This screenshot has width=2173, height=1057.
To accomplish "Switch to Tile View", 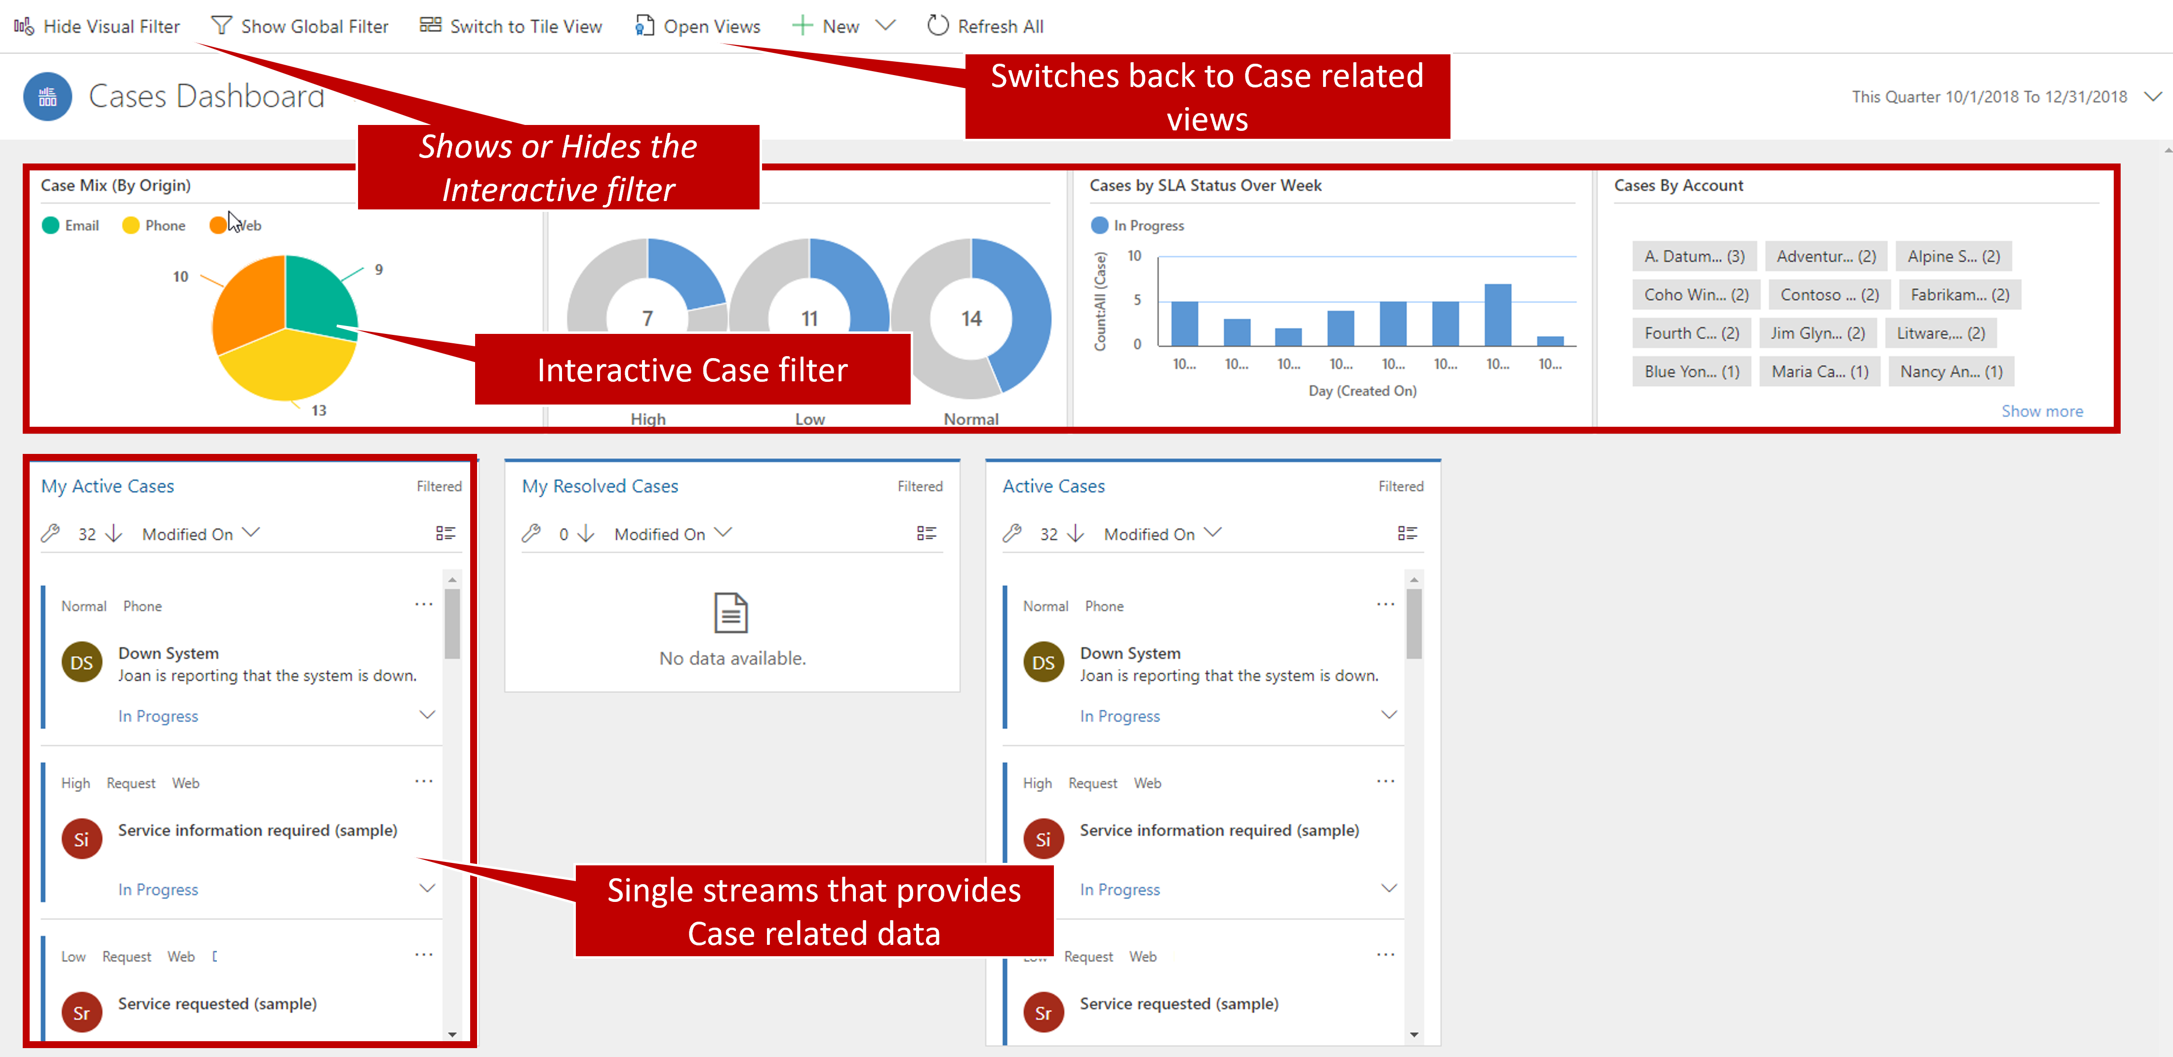I will tap(510, 26).
